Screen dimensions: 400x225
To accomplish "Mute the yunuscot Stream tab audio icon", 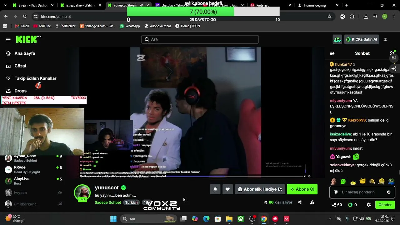I will point(142,5).
